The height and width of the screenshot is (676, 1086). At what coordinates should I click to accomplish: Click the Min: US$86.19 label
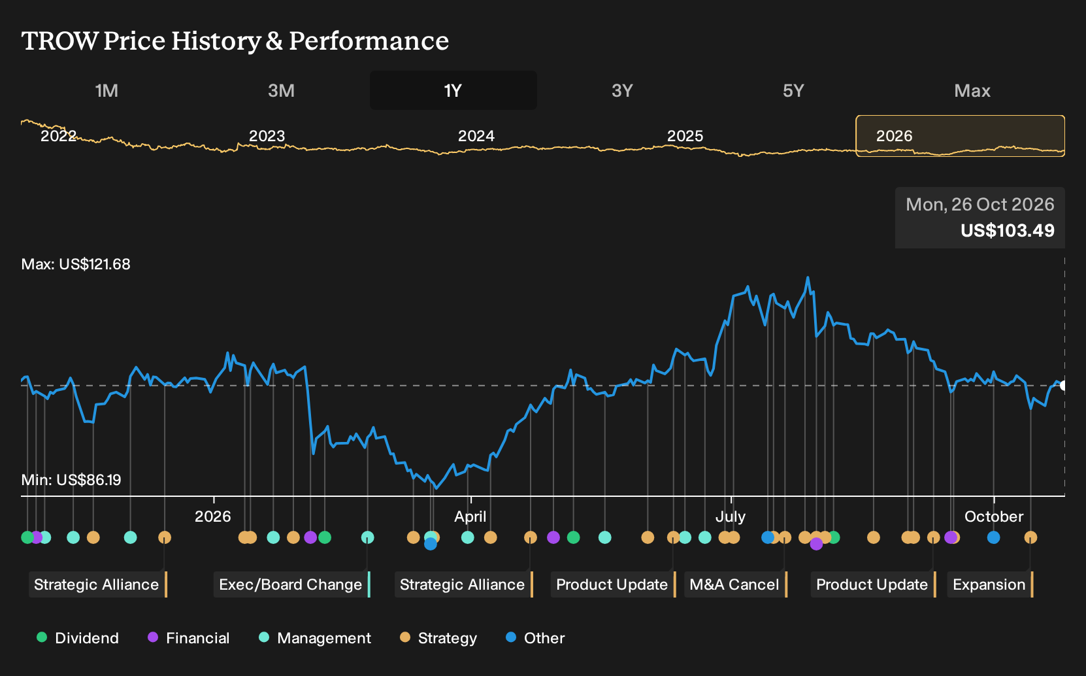tap(71, 481)
